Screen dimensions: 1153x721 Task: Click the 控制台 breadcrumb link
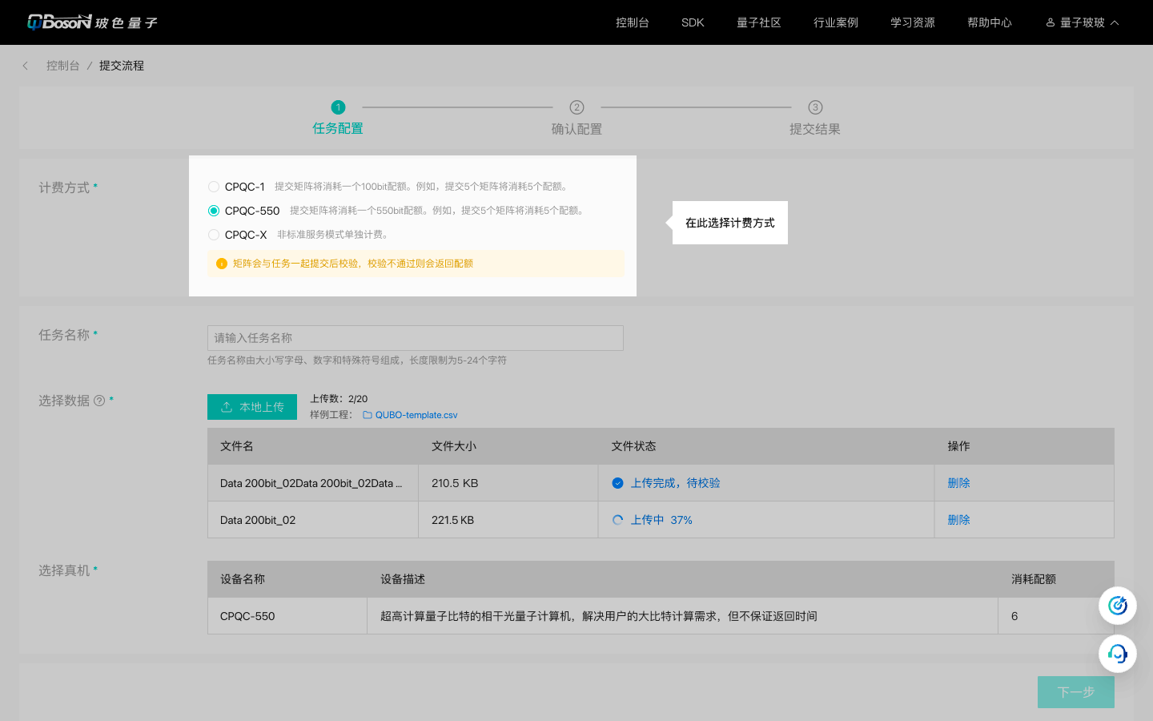click(63, 66)
